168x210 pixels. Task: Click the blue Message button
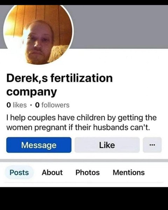(x=39, y=145)
